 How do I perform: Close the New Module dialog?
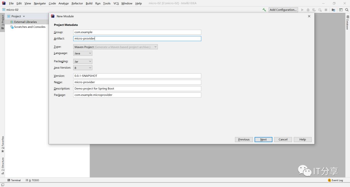[309, 16]
